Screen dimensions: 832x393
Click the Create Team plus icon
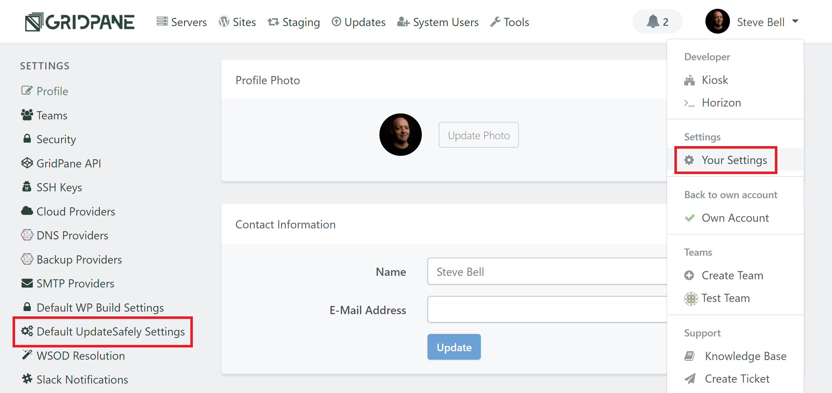point(689,276)
